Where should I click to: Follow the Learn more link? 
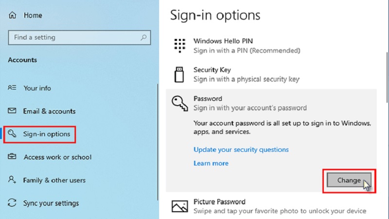coord(211,163)
